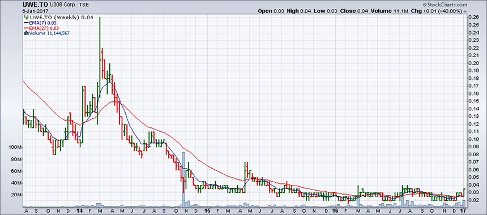
Task: Click the red line swatch beside EMA(27)
Action: [27, 28]
